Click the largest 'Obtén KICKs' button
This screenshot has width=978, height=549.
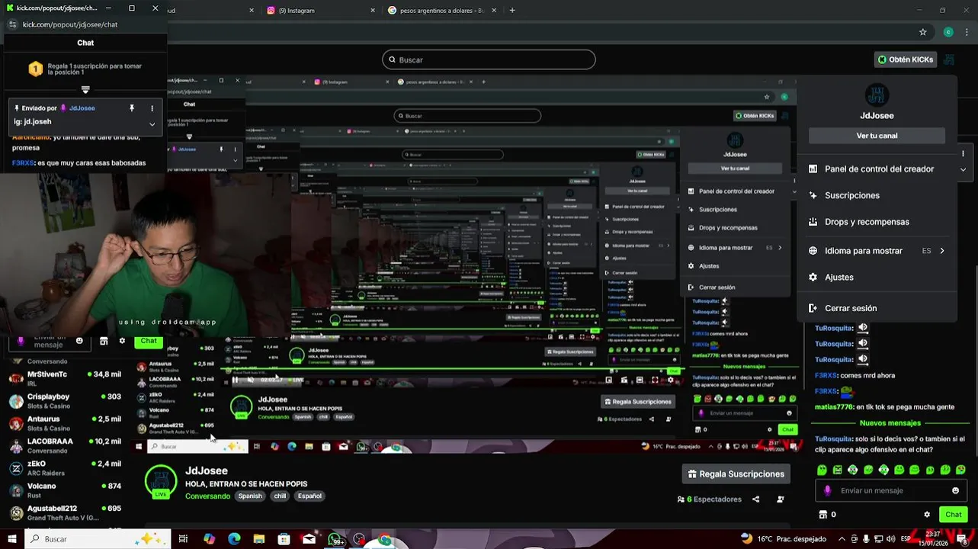point(905,59)
